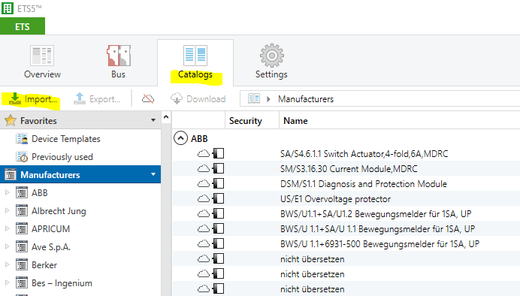Click the Export button
This screenshot has height=296, width=520.
(x=97, y=98)
